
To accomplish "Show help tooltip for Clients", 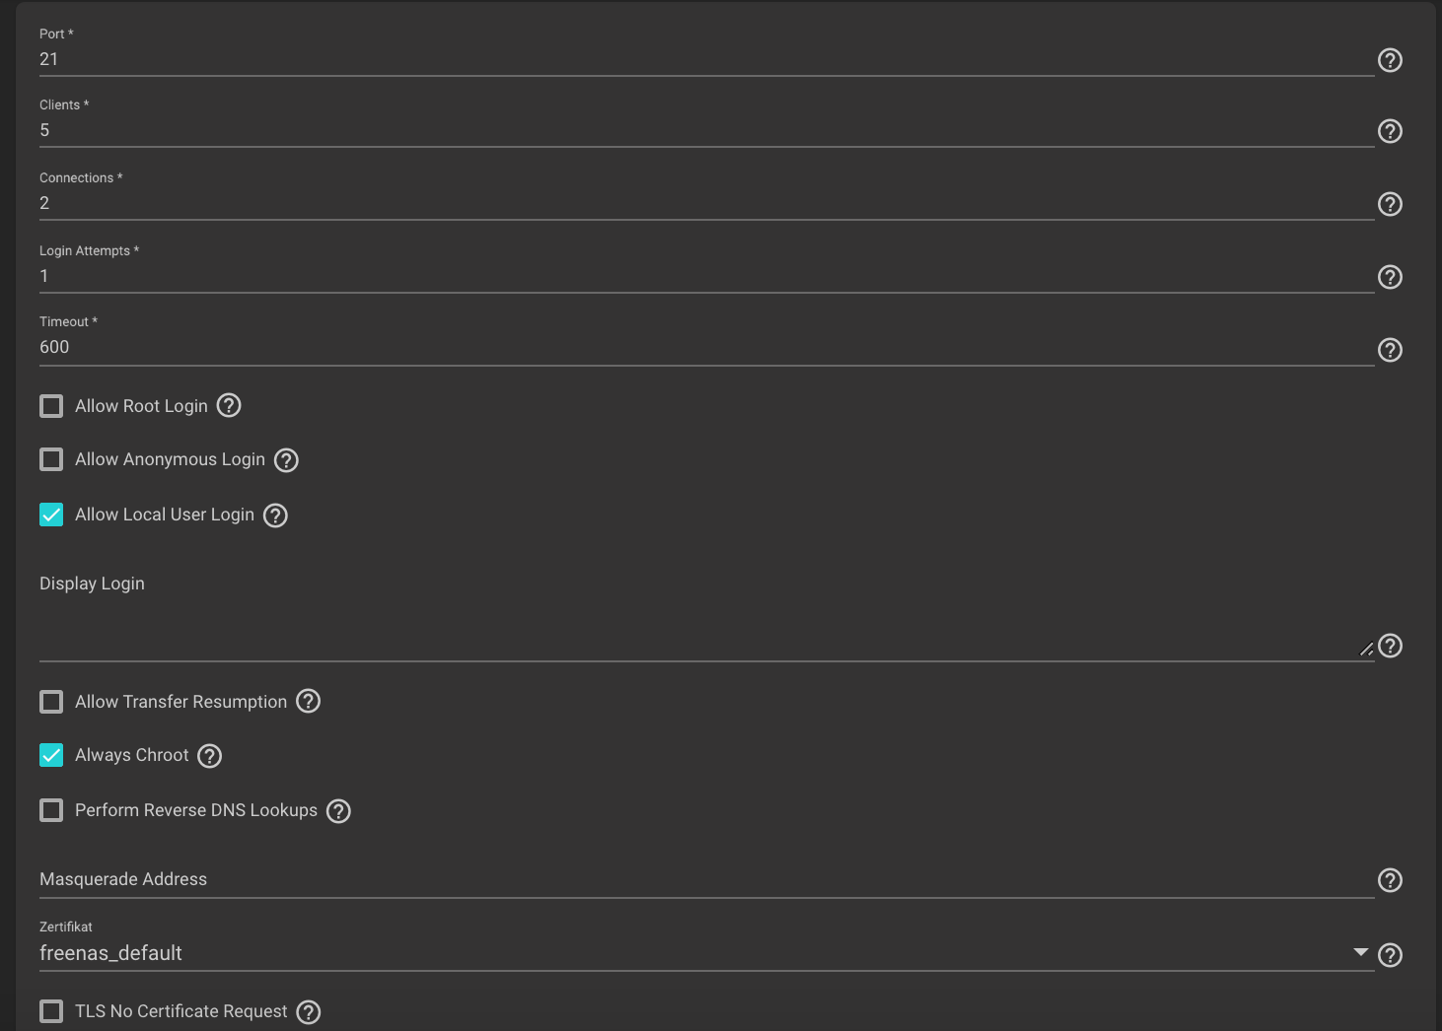I will 1390,131.
